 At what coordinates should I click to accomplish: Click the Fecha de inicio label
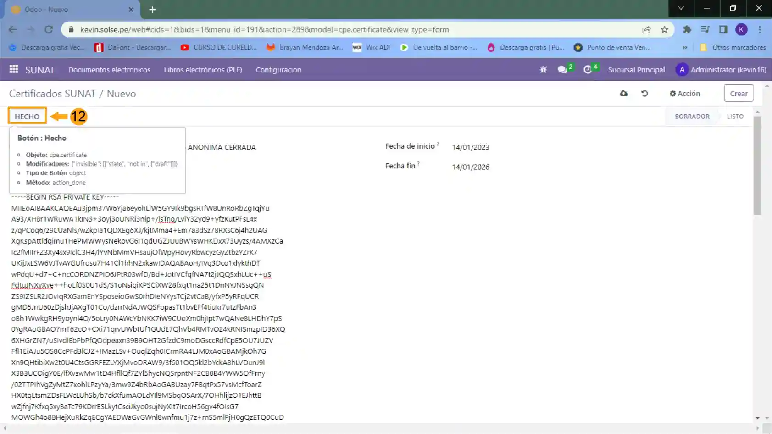click(x=410, y=146)
